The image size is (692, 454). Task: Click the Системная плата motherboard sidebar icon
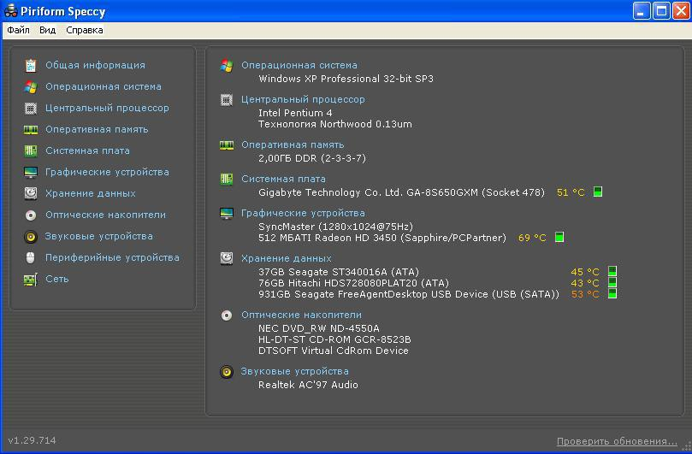[31, 150]
